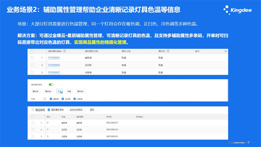Click 正白色 name cell in FZSX00006 row
Viewport: 261px width, 147px height.
[x=88, y=65]
